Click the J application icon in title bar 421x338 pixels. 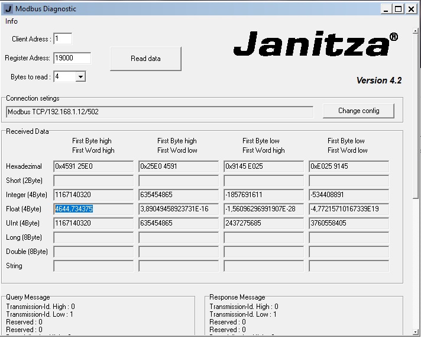point(8,9)
